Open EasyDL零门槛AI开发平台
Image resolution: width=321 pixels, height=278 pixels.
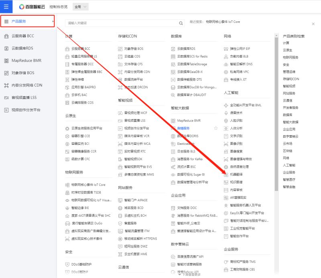(247, 213)
